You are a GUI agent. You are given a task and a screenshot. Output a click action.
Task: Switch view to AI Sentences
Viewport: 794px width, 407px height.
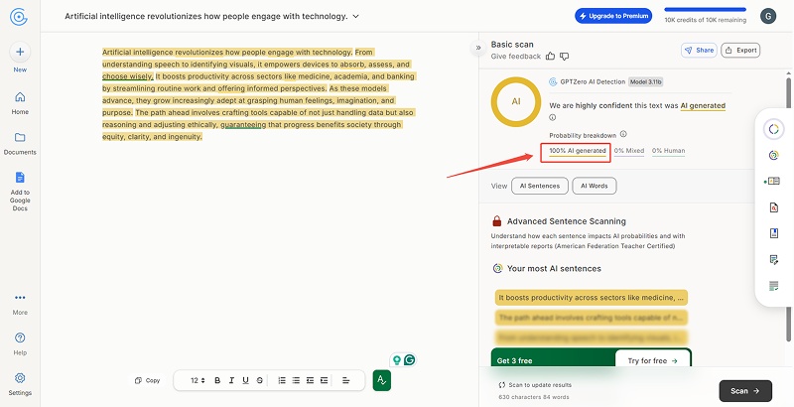(541, 186)
